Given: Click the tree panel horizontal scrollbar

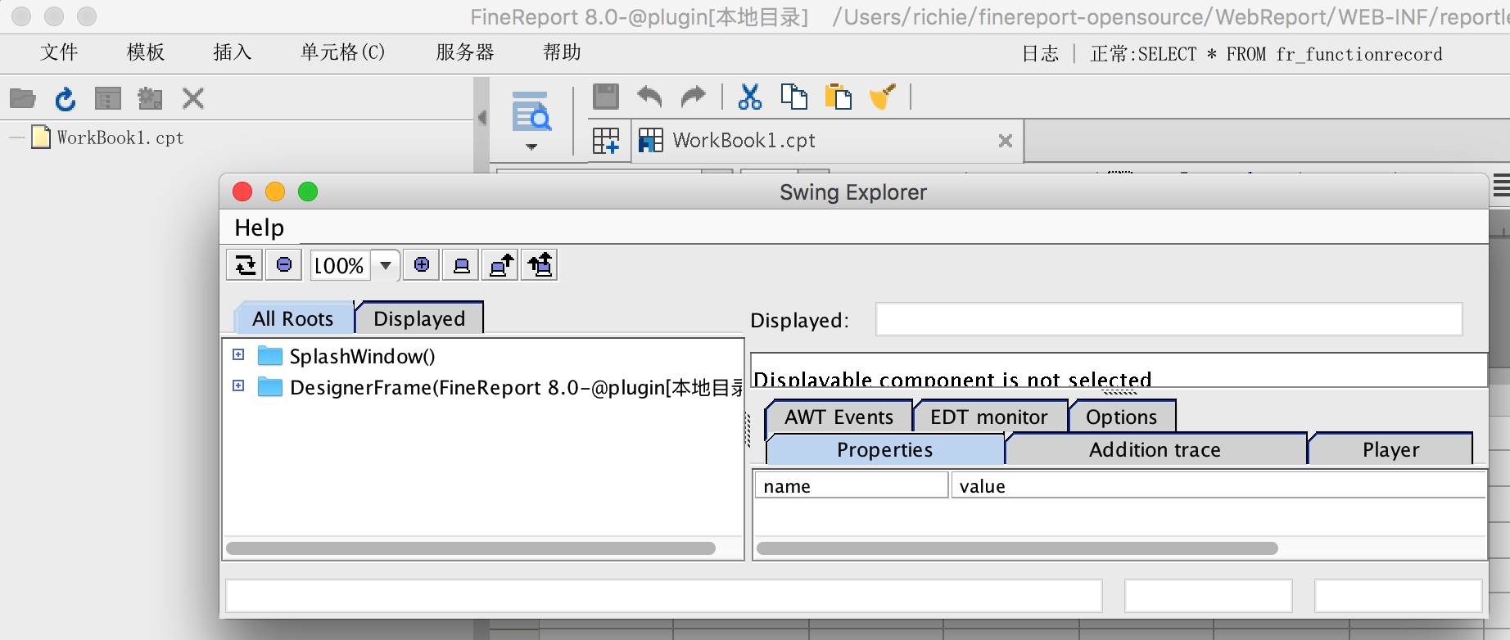Looking at the screenshot, I should point(471,548).
